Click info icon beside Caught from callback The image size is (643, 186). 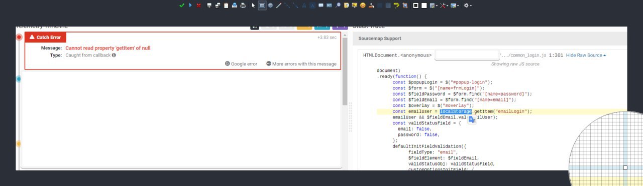coord(114,55)
